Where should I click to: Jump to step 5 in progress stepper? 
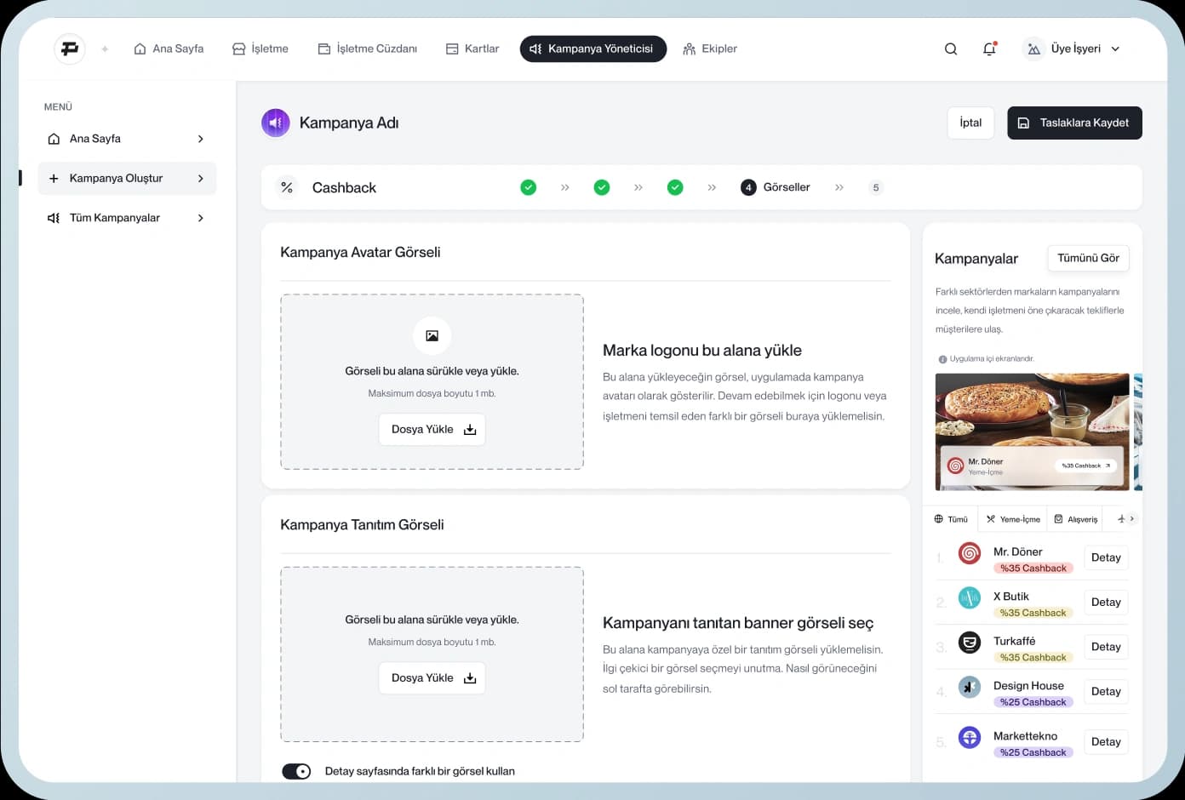[875, 187]
